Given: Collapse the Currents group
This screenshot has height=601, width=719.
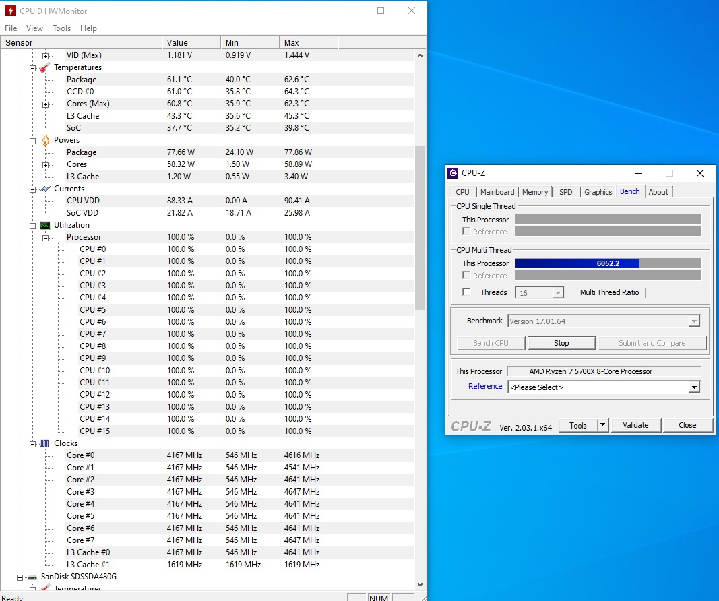Looking at the screenshot, I should [32, 189].
